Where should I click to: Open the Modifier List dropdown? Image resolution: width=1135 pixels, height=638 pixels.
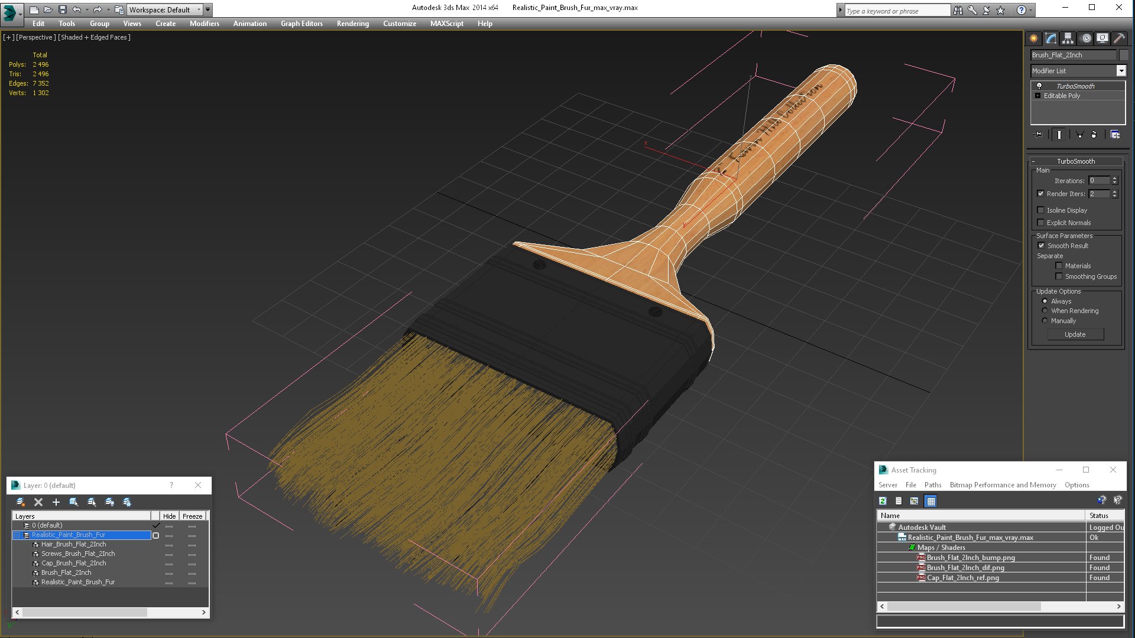click(1121, 71)
